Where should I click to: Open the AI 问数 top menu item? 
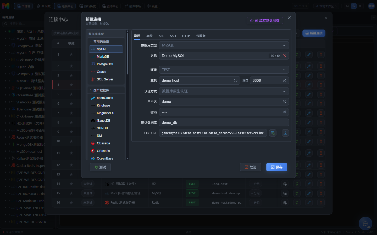[x=43, y=6]
